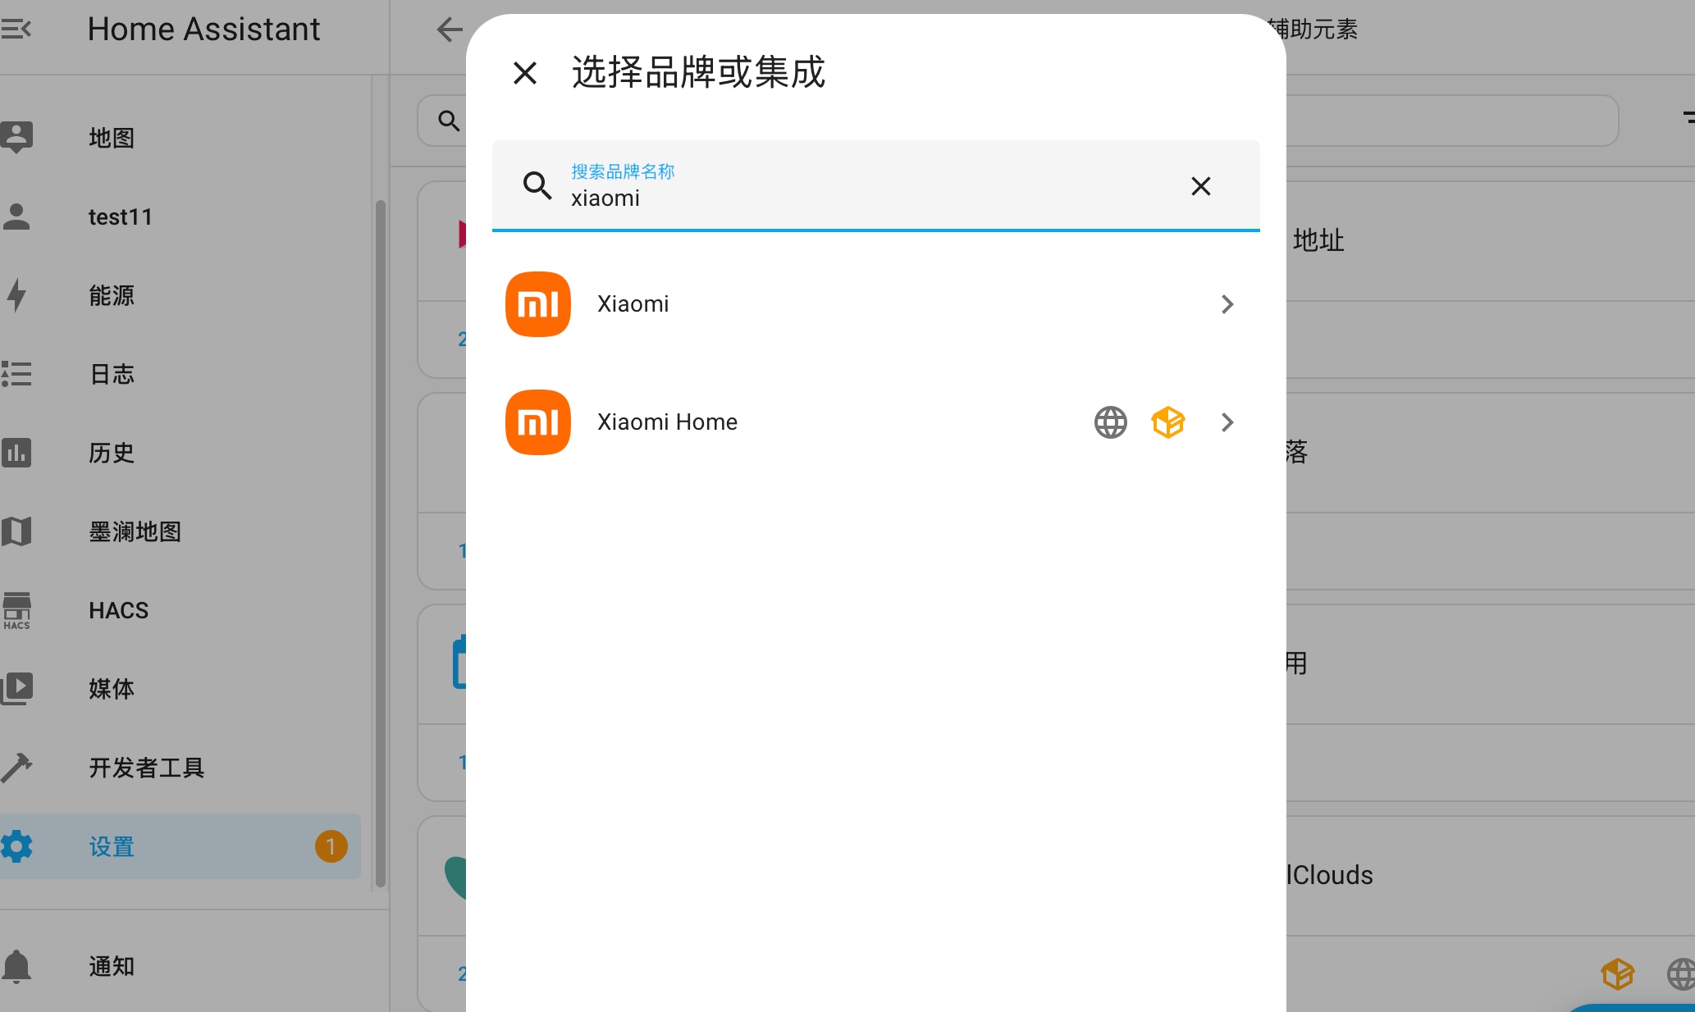The height and width of the screenshot is (1012, 1695).
Task: Open the 能源 energy panel
Action: point(112,295)
